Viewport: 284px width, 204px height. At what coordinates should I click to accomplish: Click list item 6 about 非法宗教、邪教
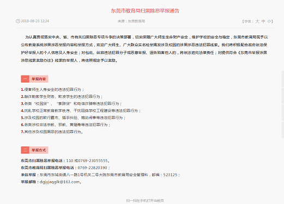coord(65,125)
